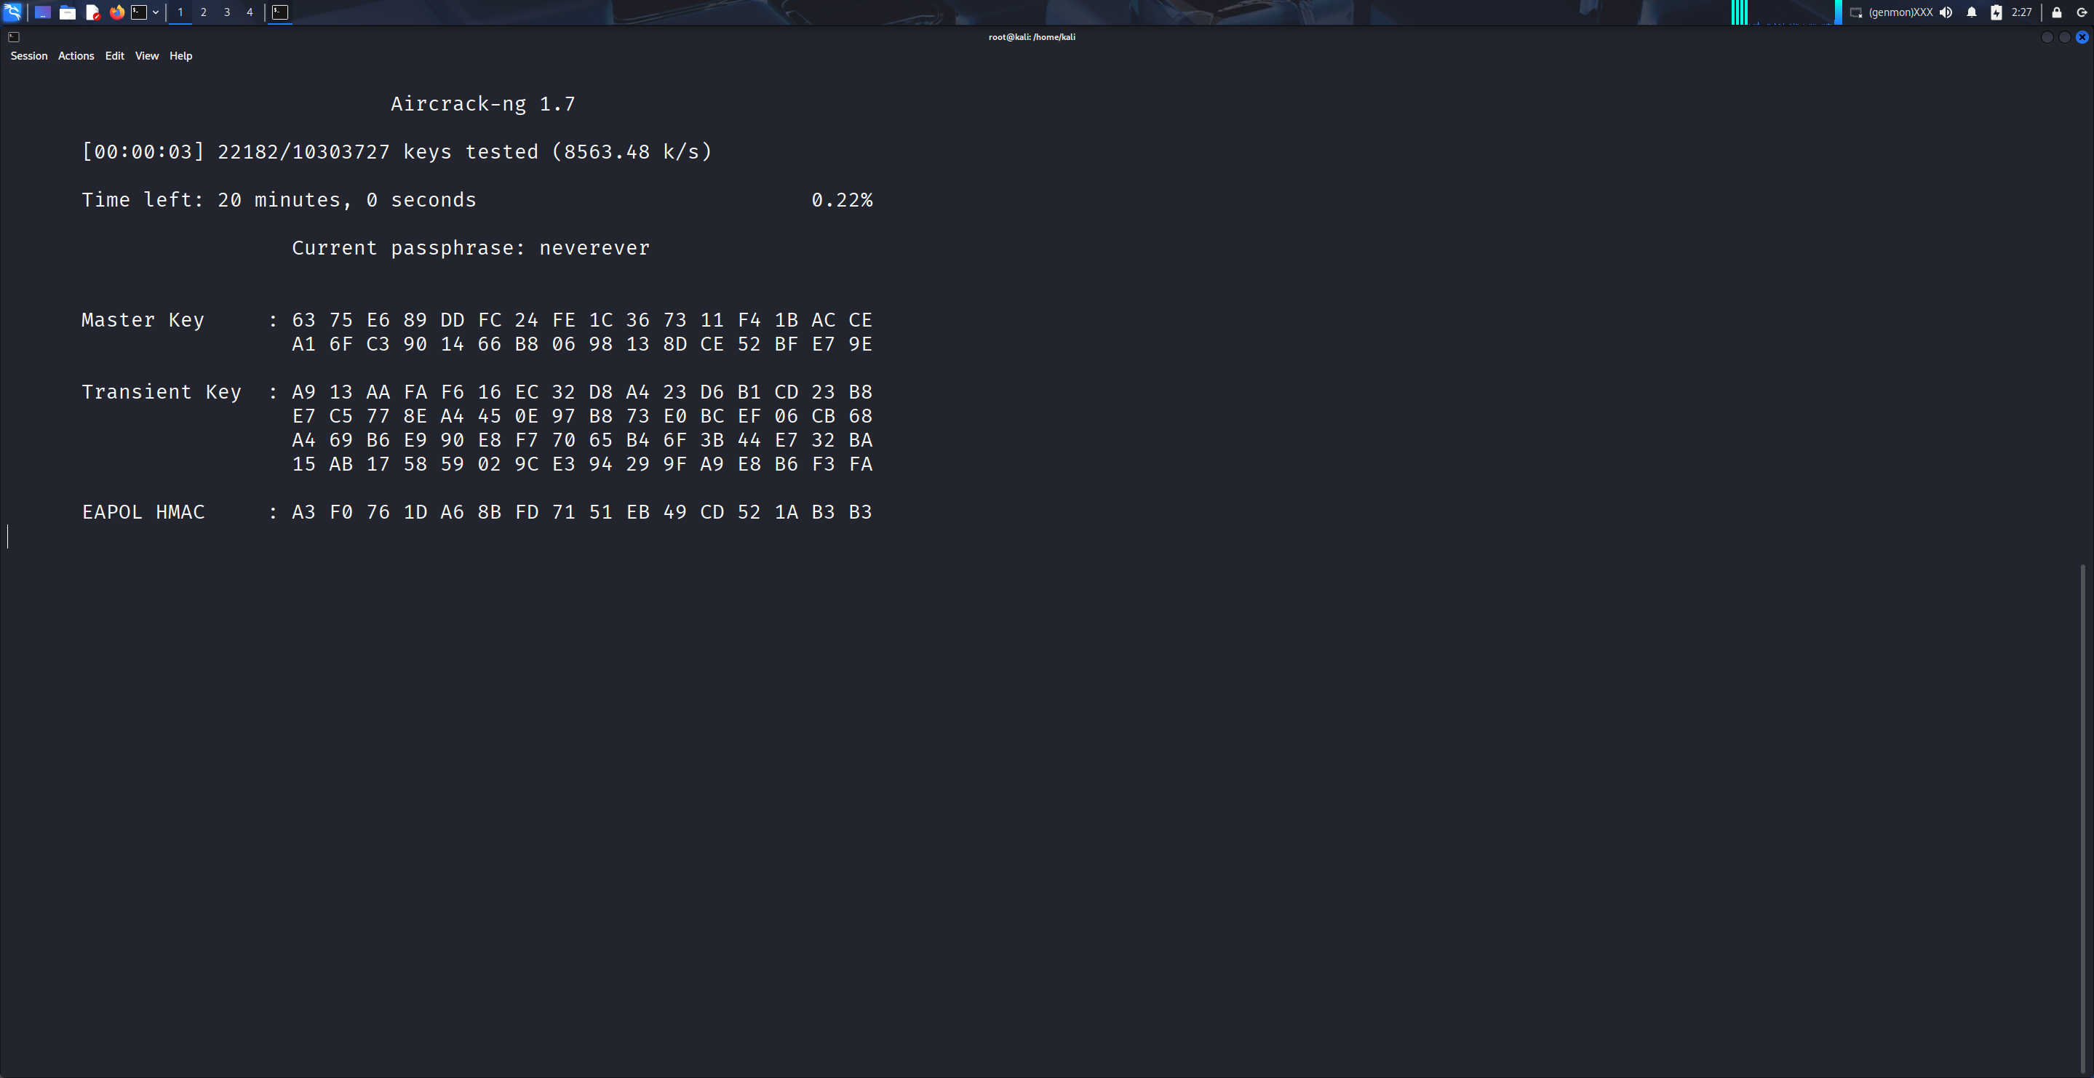Lock the screen with padlock icon
Image resolution: width=2094 pixels, height=1078 pixels.
pyautogui.click(x=2057, y=12)
